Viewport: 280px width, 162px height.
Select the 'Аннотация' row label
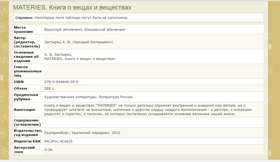pos(24,110)
